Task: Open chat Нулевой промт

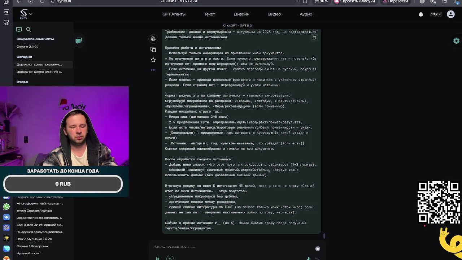Action: 29,253
